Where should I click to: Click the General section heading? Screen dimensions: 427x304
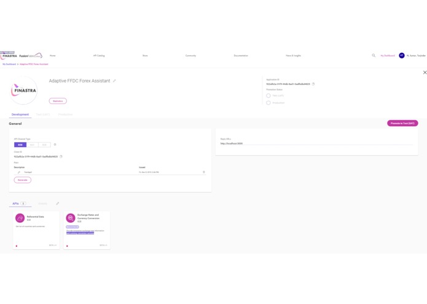[x=15, y=124]
